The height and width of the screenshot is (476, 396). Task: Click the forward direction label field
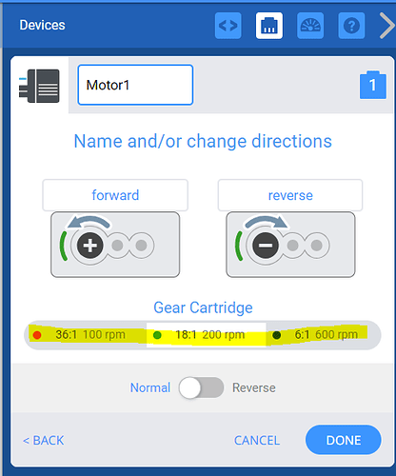tap(115, 195)
